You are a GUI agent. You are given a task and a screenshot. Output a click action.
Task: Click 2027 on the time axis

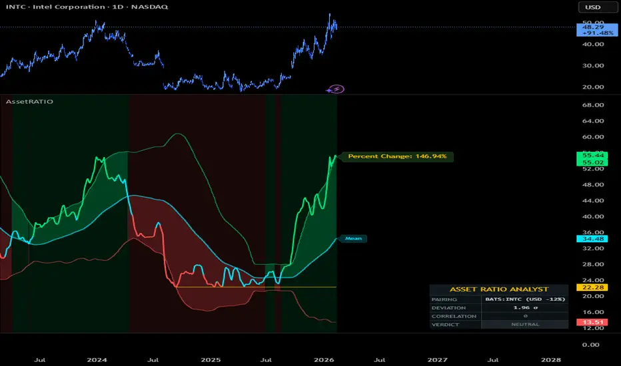click(438, 359)
